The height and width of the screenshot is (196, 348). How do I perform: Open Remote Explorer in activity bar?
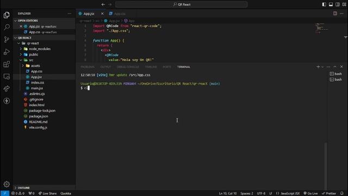click(x=7, y=76)
